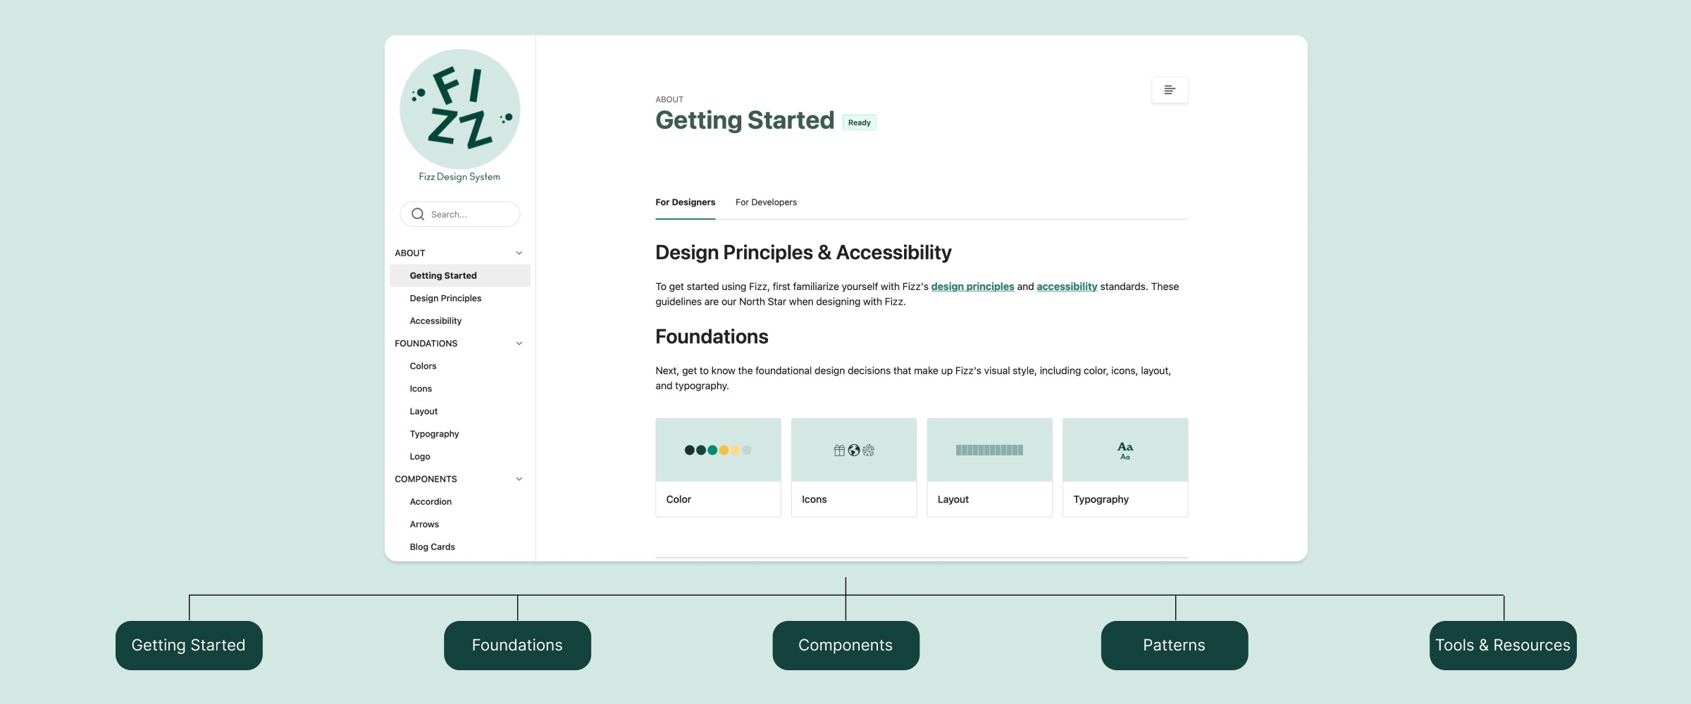Open the table of contents icon button

[x=1170, y=90]
